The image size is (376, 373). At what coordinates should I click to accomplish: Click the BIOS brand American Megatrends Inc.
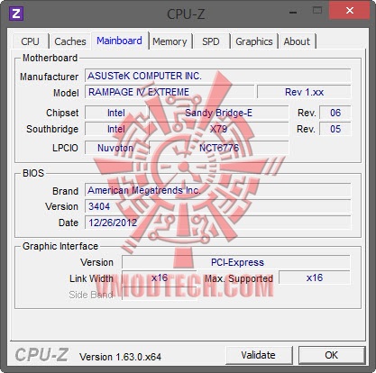click(x=218, y=190)
